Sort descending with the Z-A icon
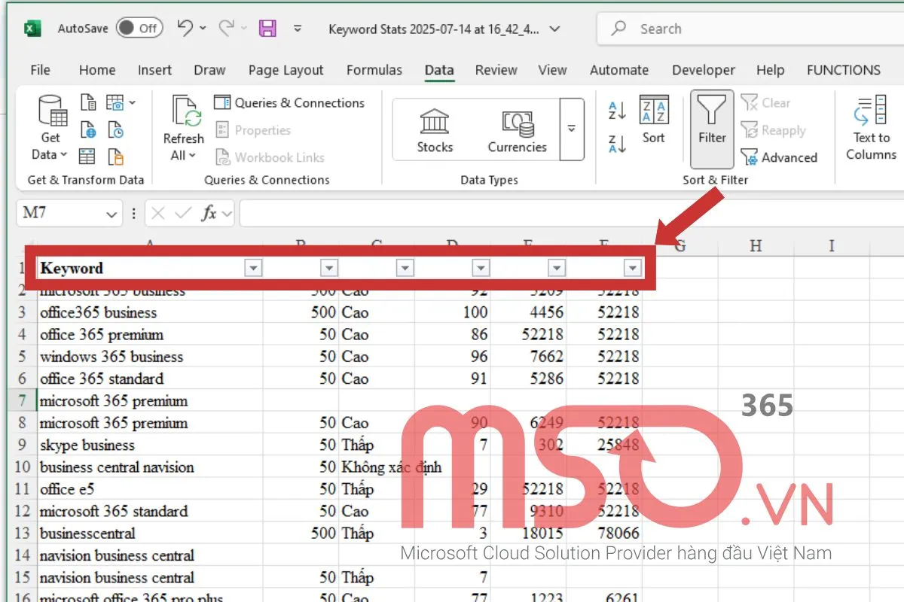The height and width of the screenshot is (602, 904). coord(617,143)
